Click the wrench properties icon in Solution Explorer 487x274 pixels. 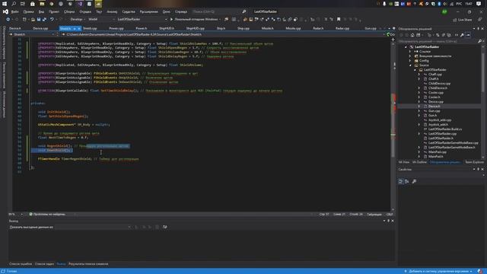[x=462, y=35]
